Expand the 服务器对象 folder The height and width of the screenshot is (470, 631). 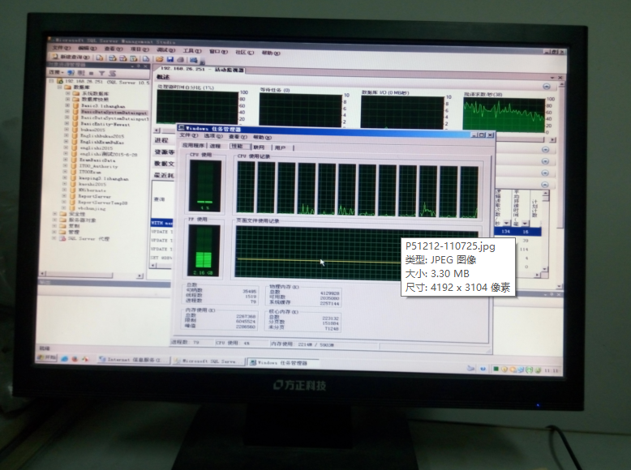54,220
